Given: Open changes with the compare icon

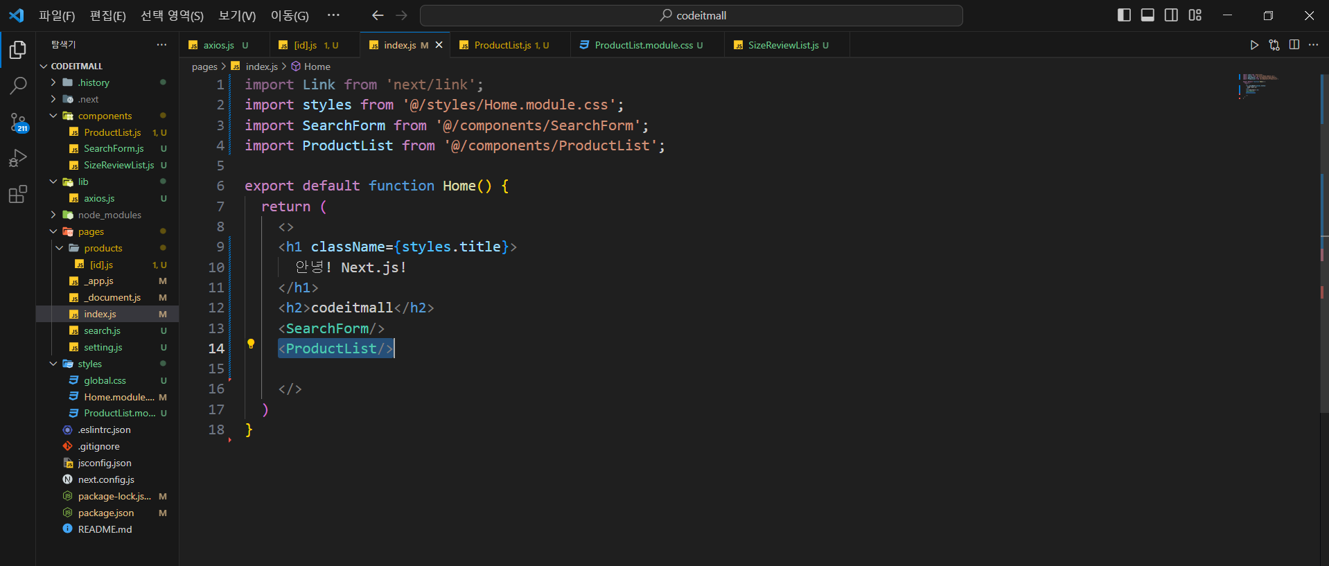Looking at the screenshot, I should 1274,45.
